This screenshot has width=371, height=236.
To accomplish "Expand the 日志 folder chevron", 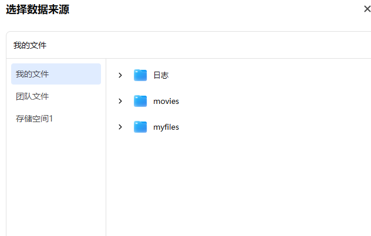I will [120, 75].
